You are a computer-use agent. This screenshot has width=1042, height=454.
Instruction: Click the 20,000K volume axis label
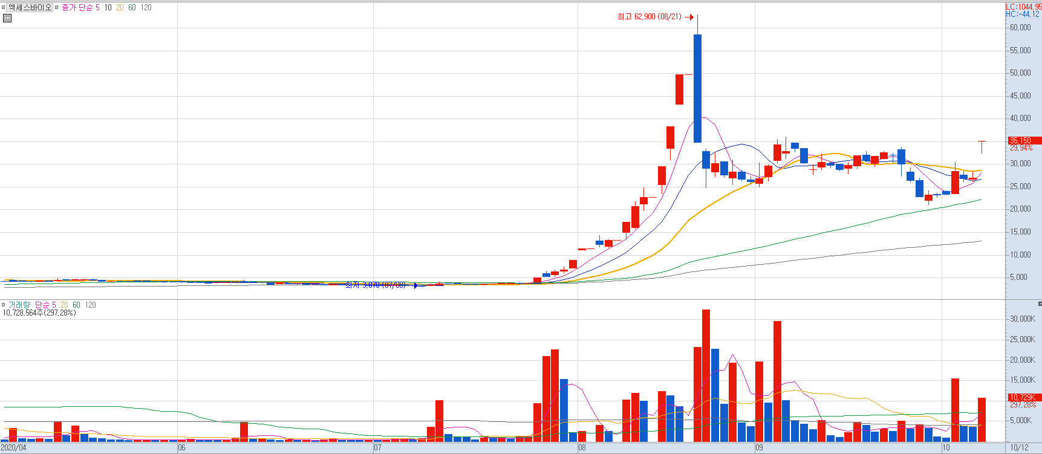pyautogui.click(x=1023, y=360)
